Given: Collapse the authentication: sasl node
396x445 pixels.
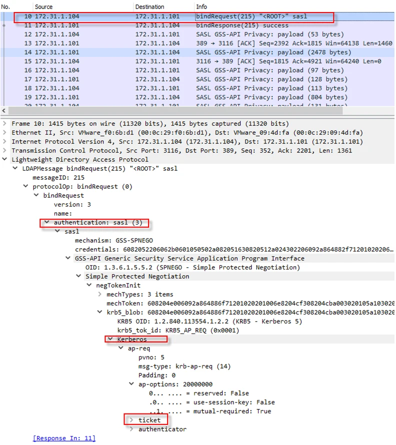Looking at the screenshot, I should tap(47, 222).
